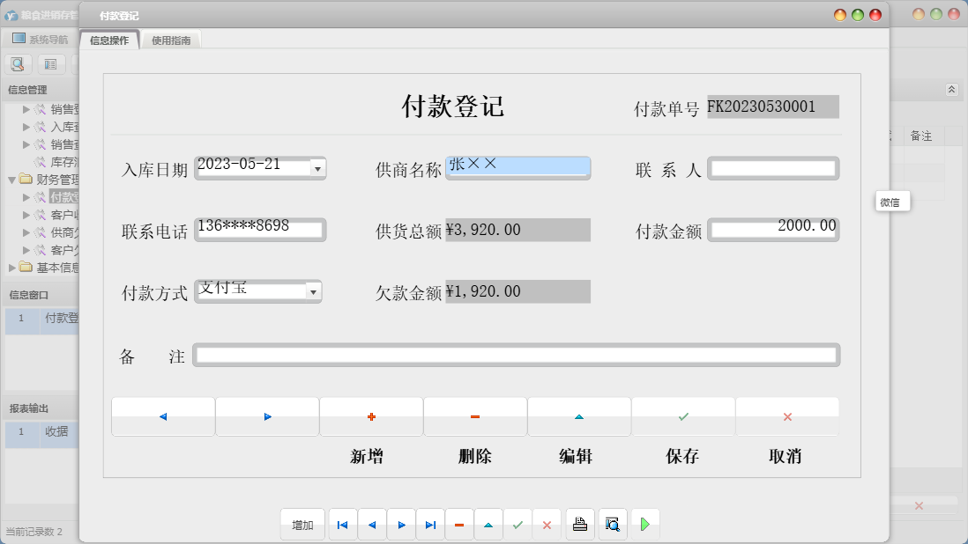This screenshot has height=544, width=968.
Task: Click the 微信 WeChat button on the right
Action: pyautogui.click(x=891, y=202)
